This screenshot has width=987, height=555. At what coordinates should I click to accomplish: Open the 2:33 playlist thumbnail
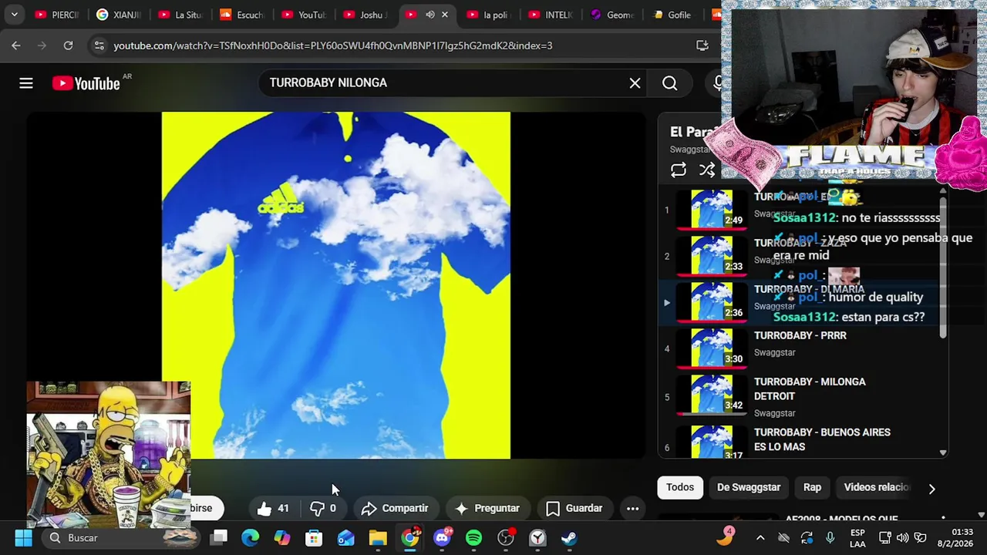tap(712, 256)
